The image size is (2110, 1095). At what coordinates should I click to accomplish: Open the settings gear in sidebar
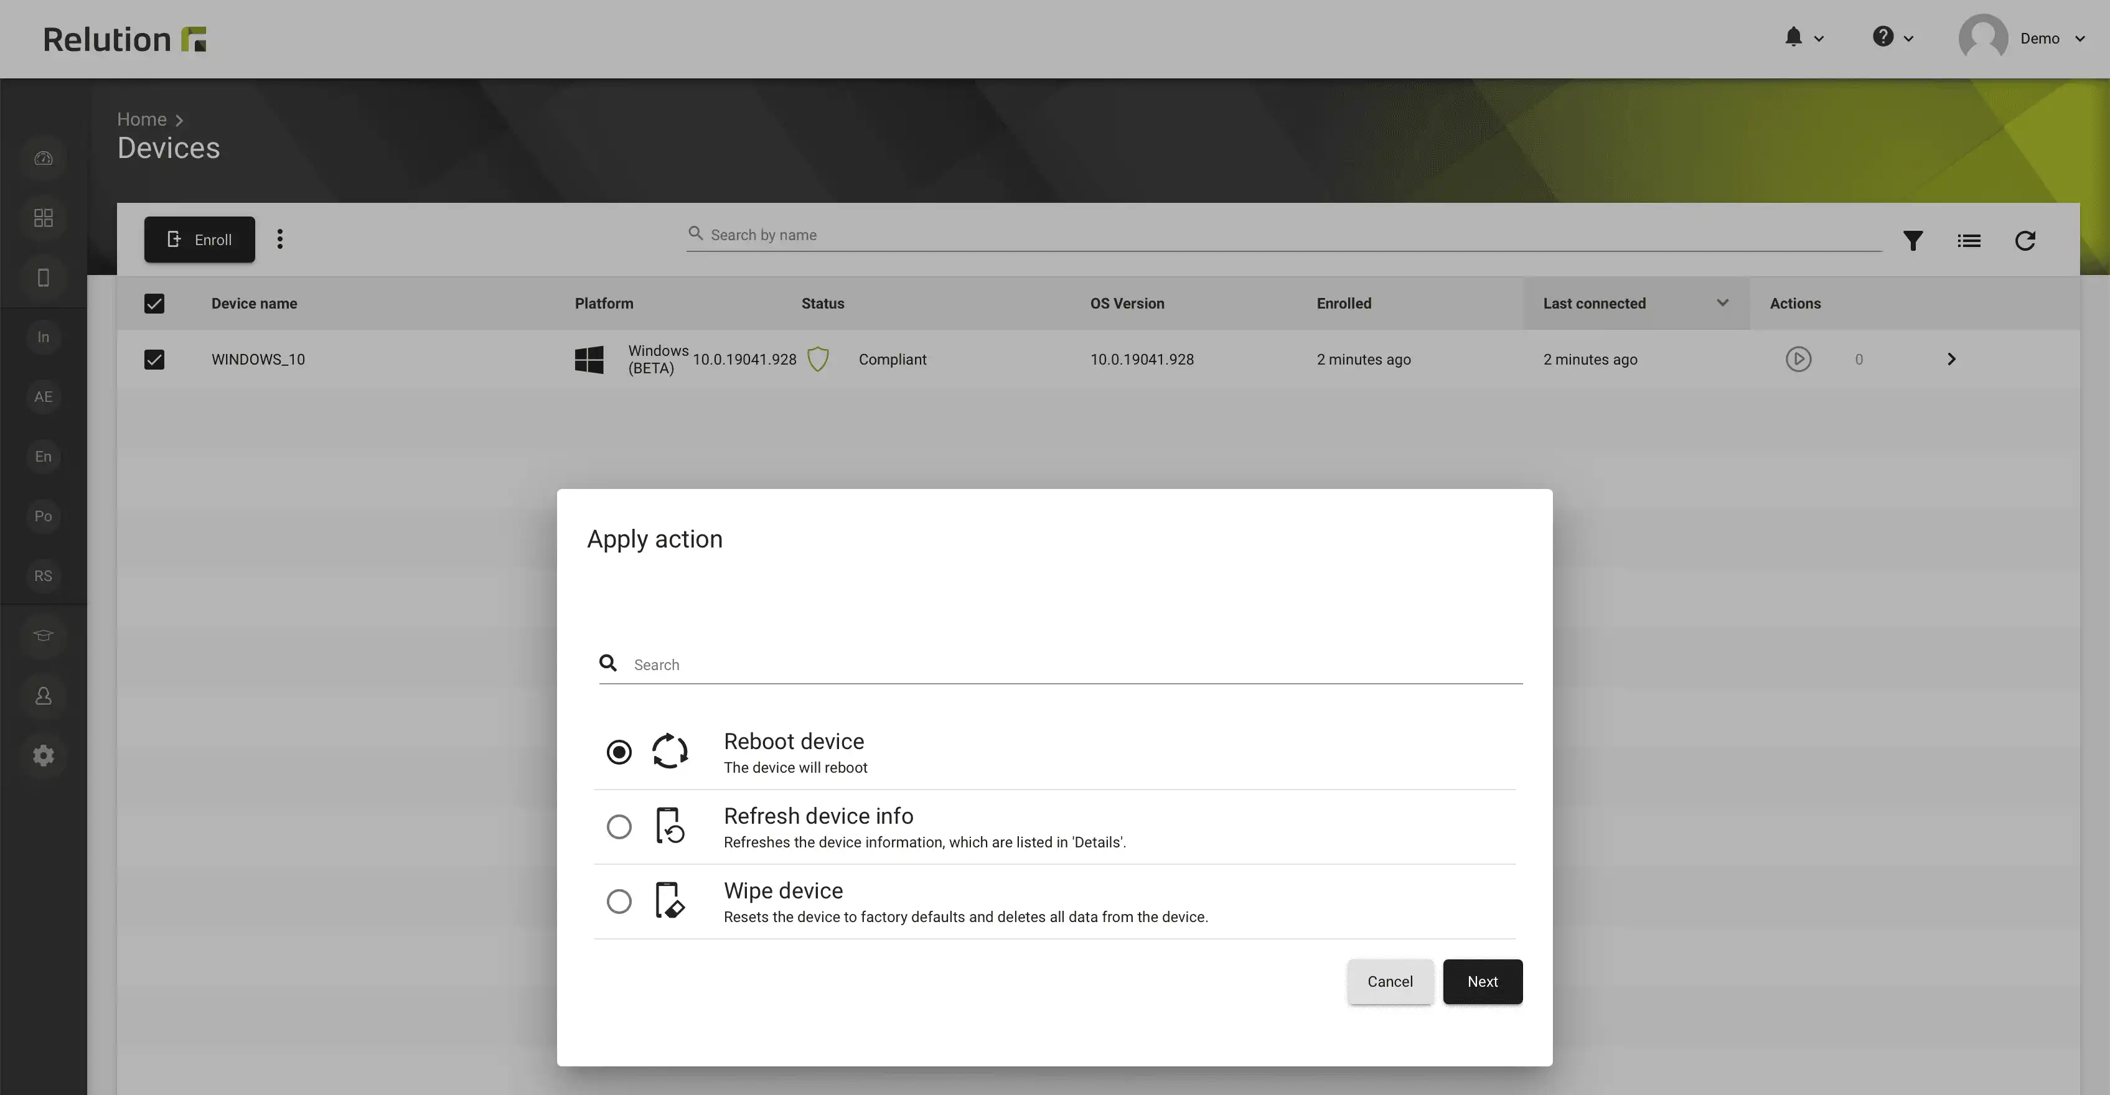[x=44, y=755]
